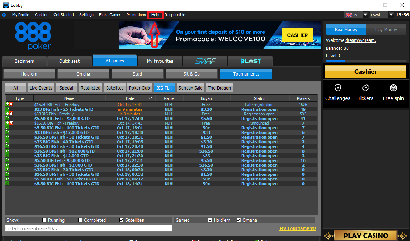This screenshot has height=241, width=410.
Task: Open the Promotions menu
Action: click(x=136, y=15)
